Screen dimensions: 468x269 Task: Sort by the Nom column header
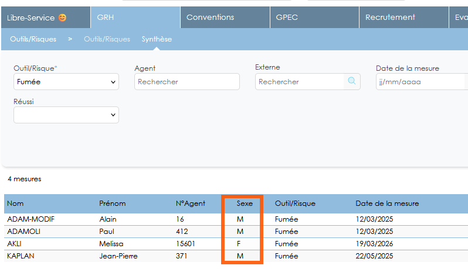15,204
